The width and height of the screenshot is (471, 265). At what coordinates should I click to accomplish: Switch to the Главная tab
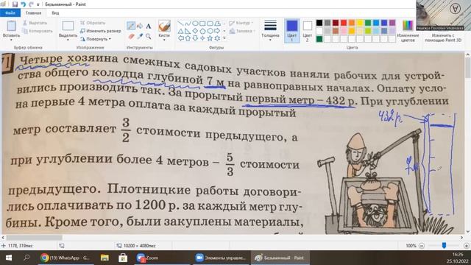[x=33, y=13]
